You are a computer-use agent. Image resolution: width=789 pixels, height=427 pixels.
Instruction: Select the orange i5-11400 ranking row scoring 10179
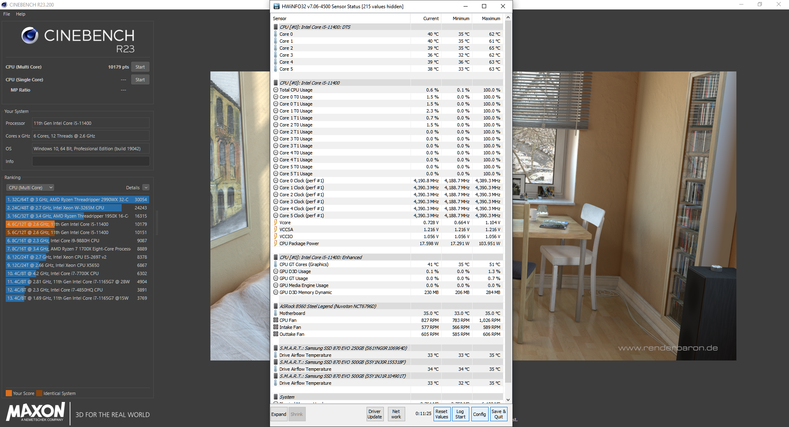pyautogui.click(x=77, y=224)
